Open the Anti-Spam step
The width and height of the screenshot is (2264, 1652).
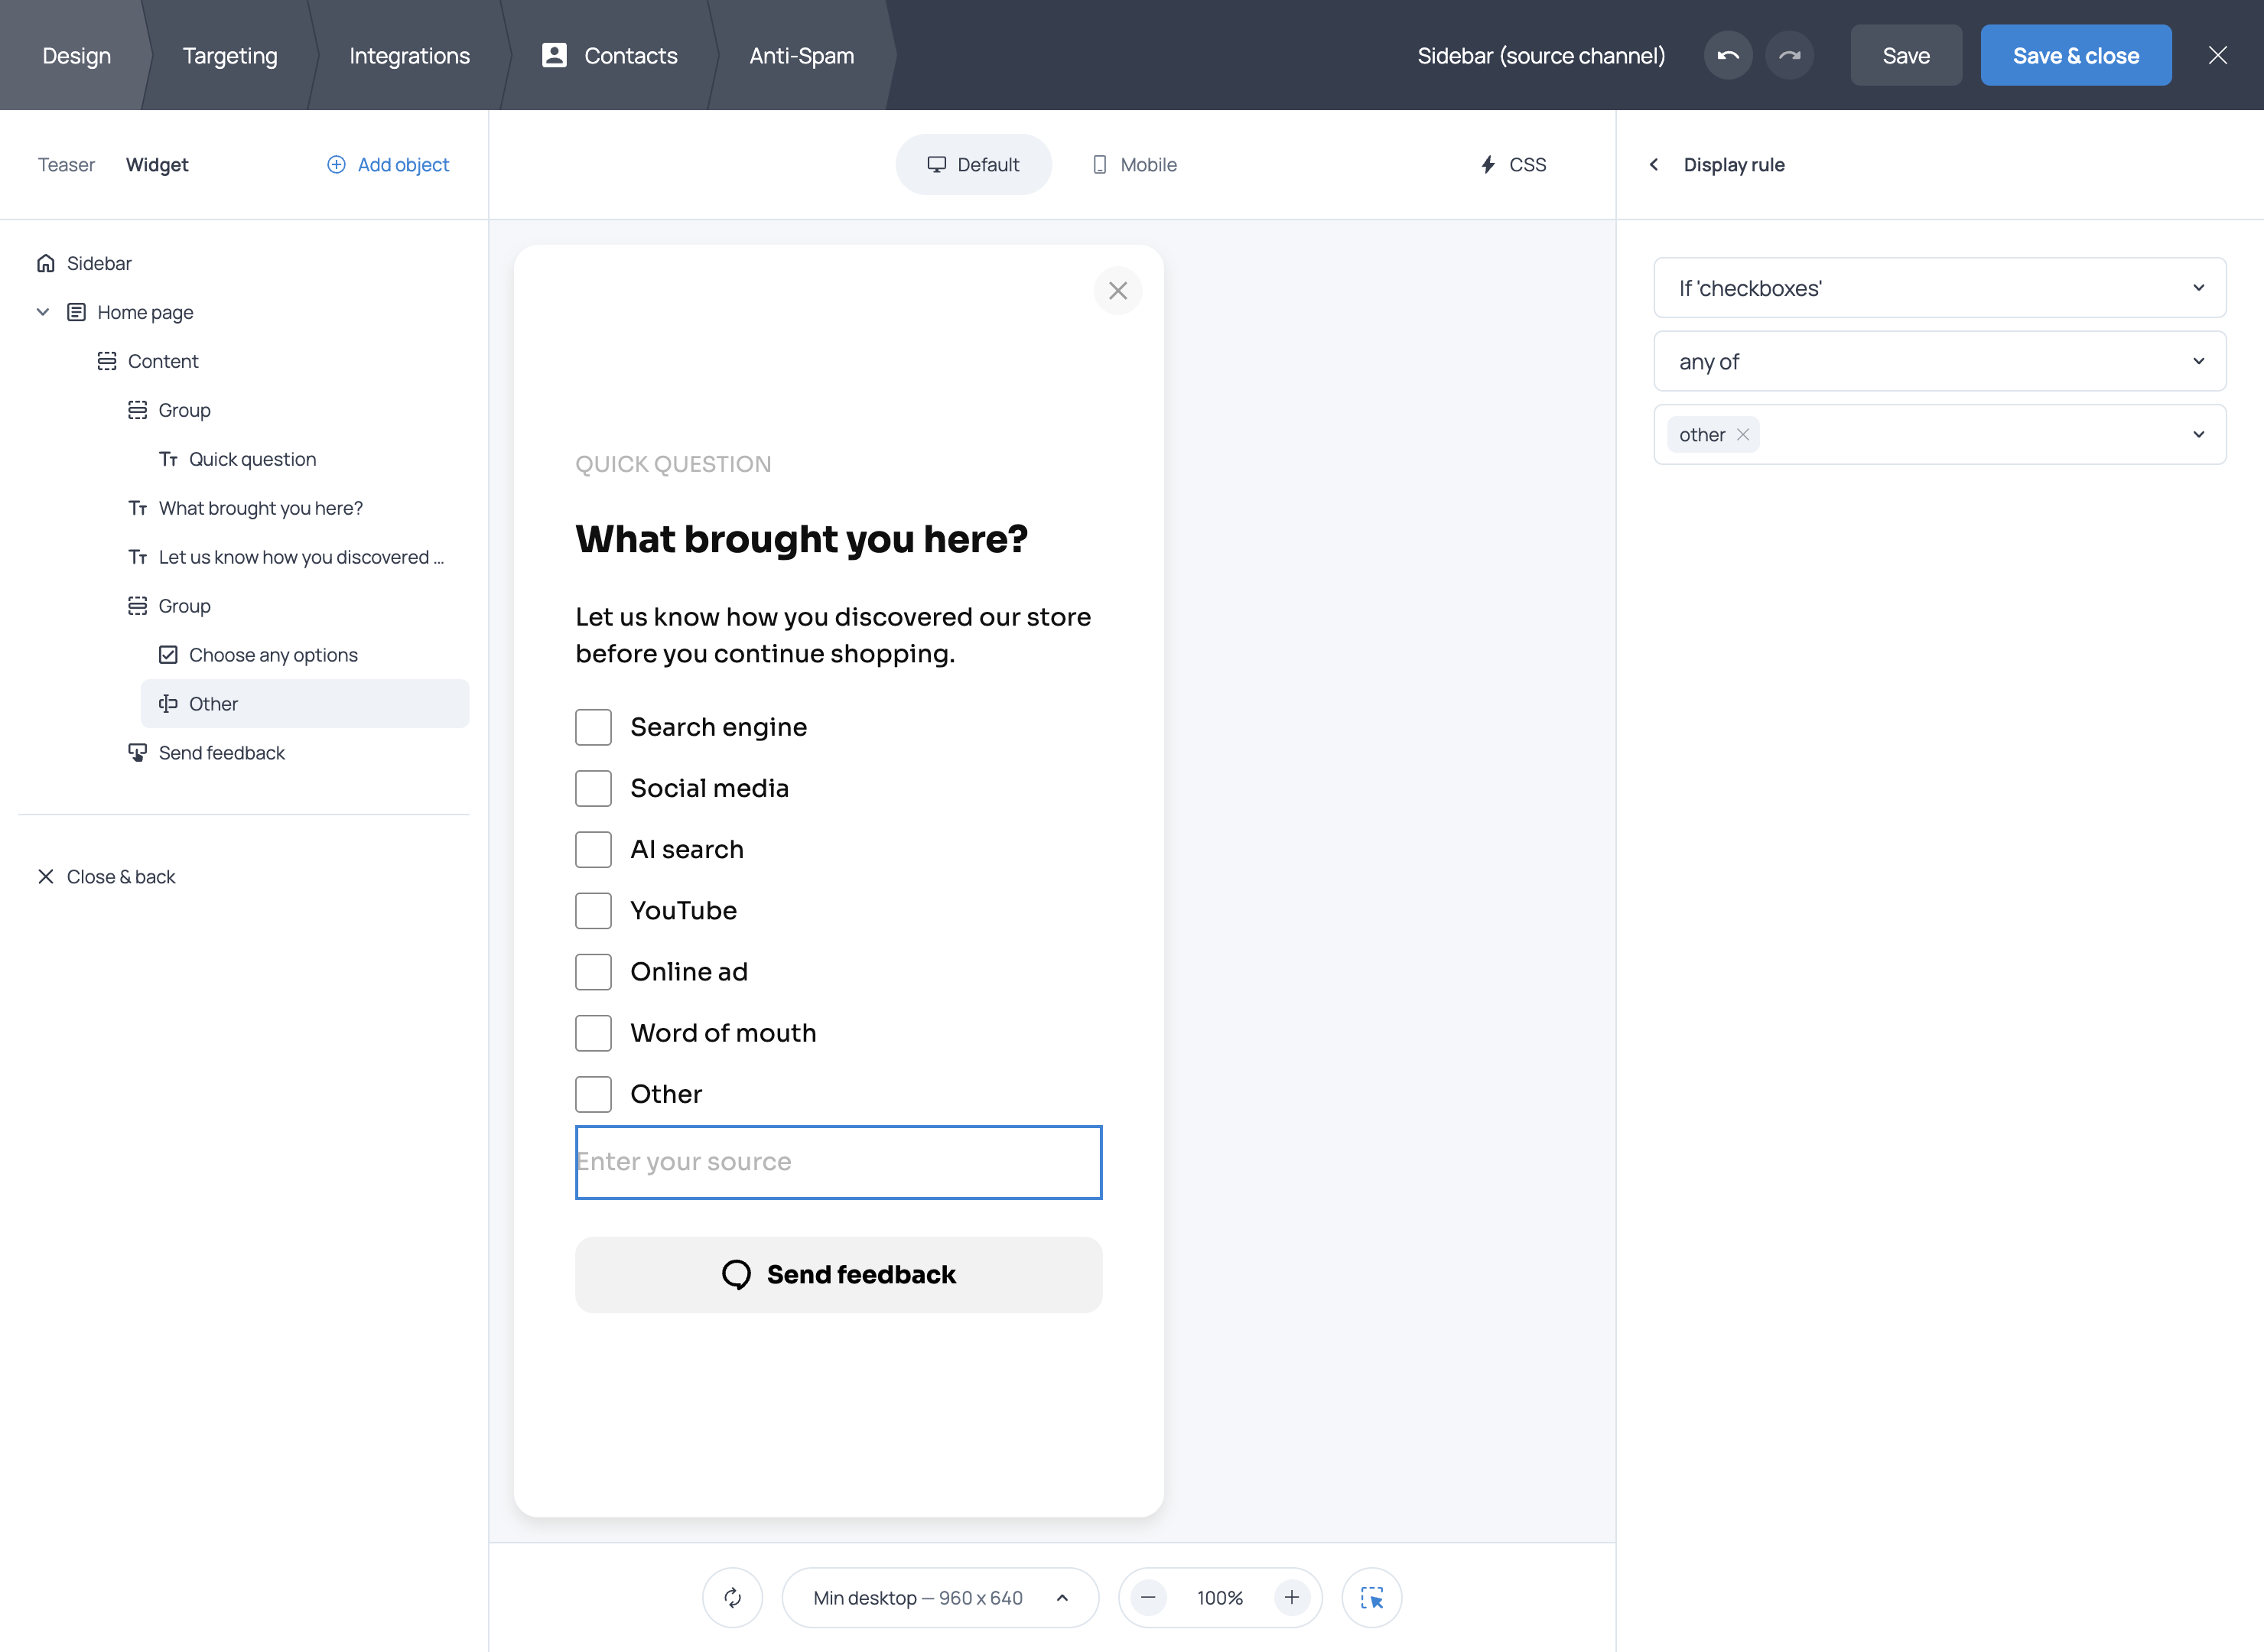[x=802, y=56]
